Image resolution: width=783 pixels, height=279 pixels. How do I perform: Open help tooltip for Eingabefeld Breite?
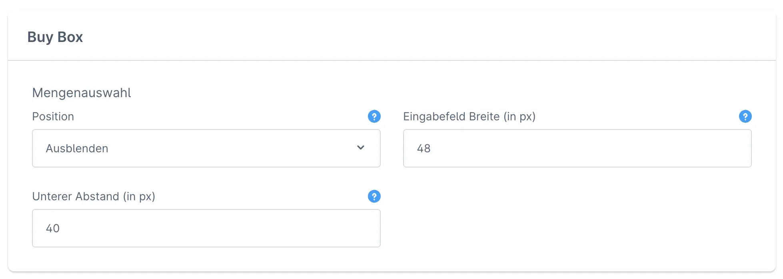(745, 117)
